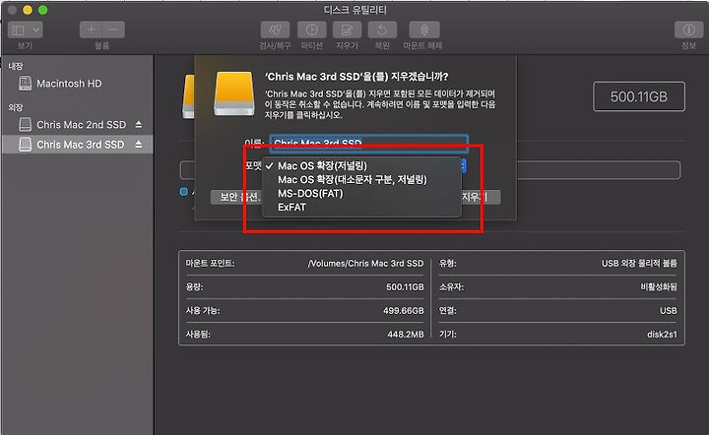Unmount disk via 마운트 해제 toolbar icon

point(424,30)
